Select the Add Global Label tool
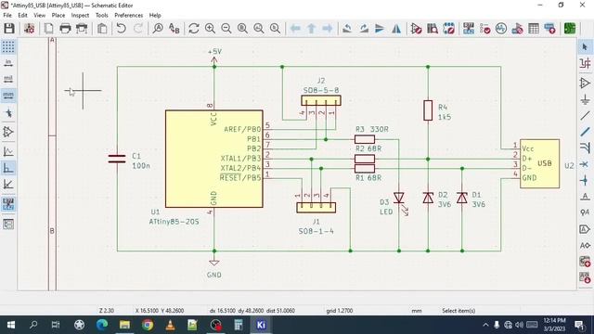Image resolution: width=594 pixels, height=334 pixels. pos(585,229)
